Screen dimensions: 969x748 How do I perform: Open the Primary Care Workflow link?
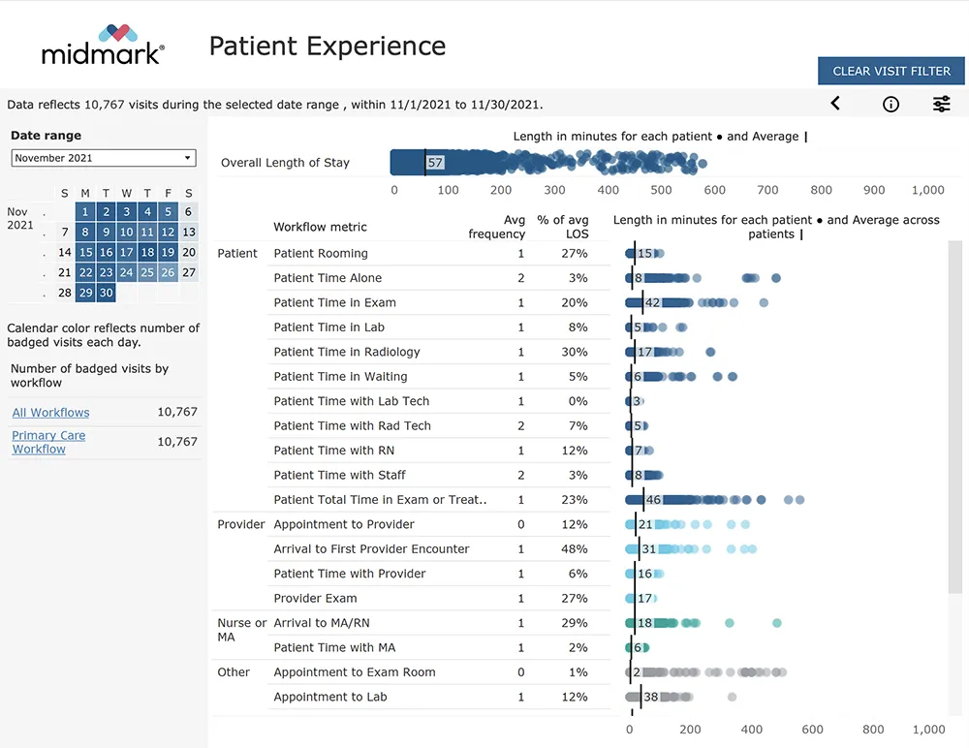point(48,442)
